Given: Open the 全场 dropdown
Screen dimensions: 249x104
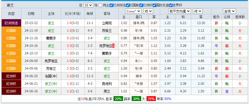Looking at the screenshot, I should click(229, 11).
